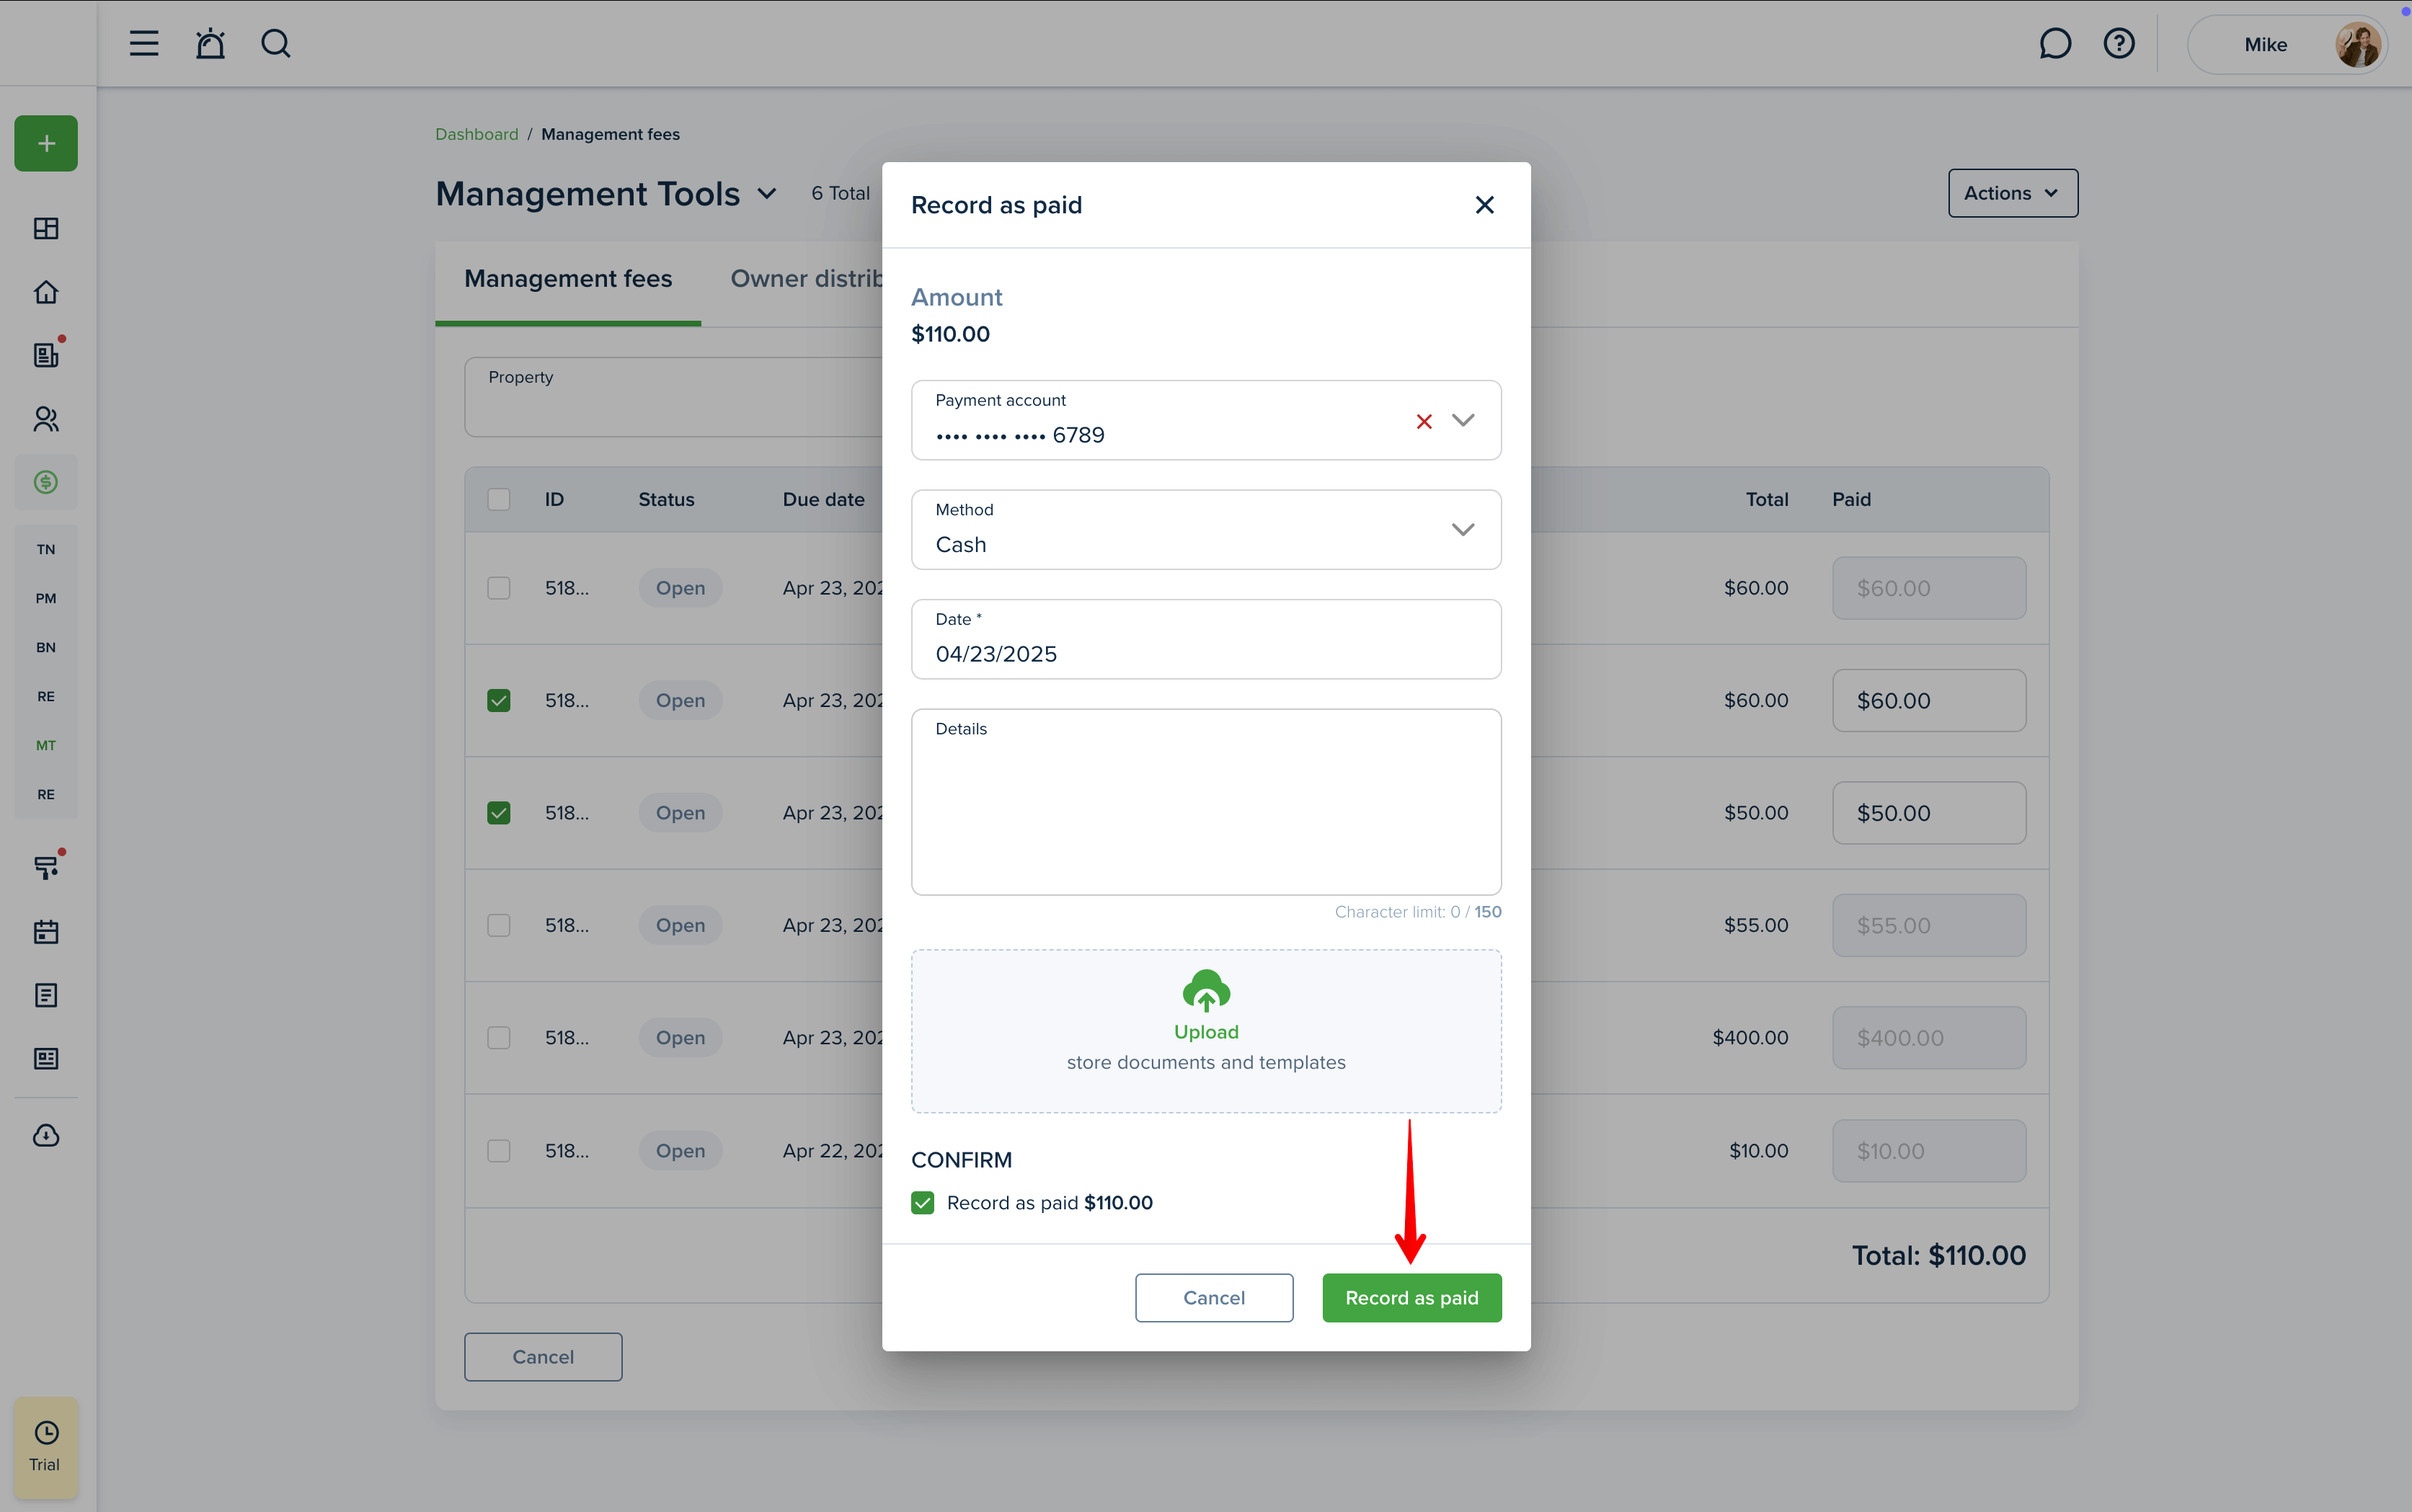
Task: Open the chat messages icon
Action: pos(2055,43)
